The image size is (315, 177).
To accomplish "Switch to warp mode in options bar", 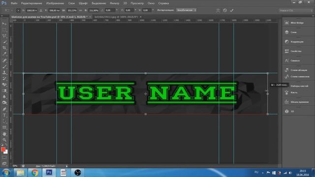I will pyautogui.click(x=218, y=10).
